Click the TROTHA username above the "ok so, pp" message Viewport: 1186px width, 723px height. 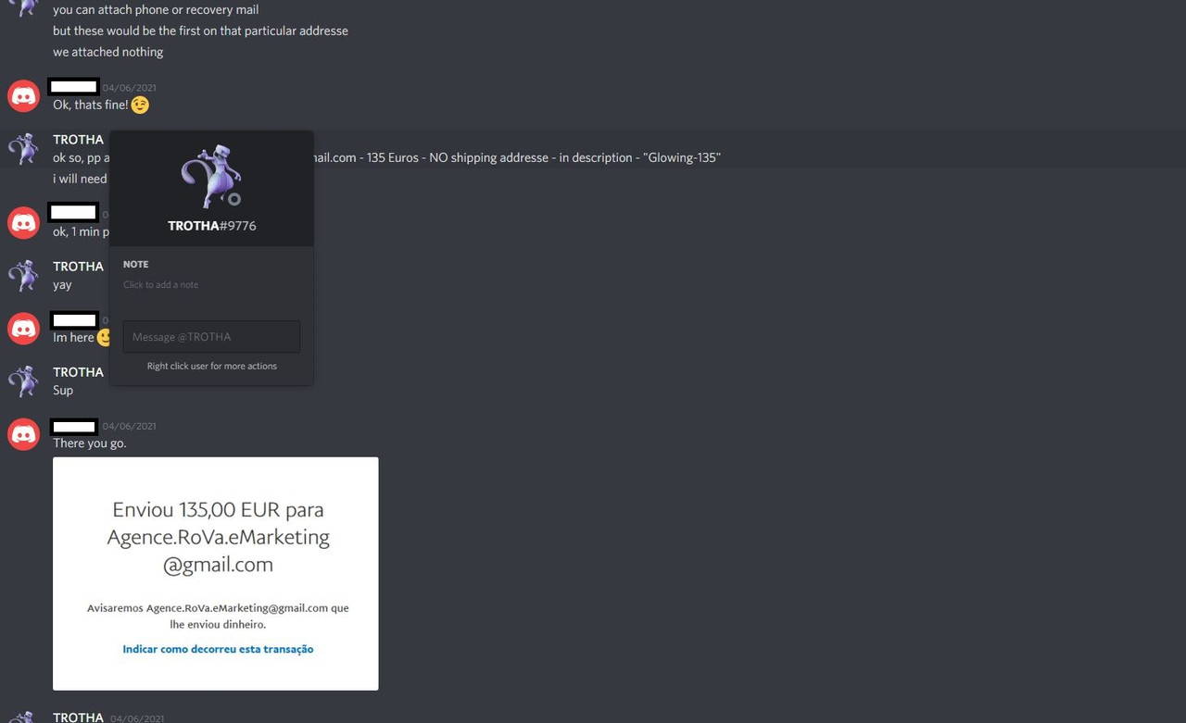(x=78, y=140)
